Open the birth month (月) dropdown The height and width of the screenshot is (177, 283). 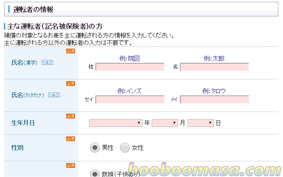pyautogui.click(x=165, y=123)
